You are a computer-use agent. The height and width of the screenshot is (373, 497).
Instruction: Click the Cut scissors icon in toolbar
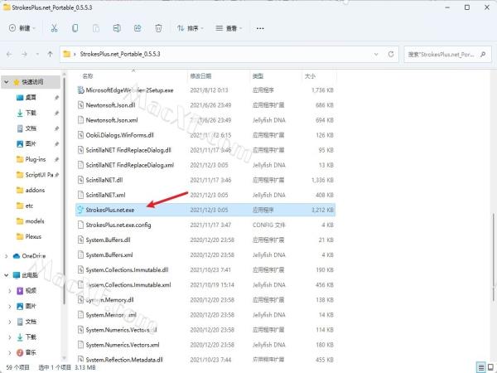54,28
